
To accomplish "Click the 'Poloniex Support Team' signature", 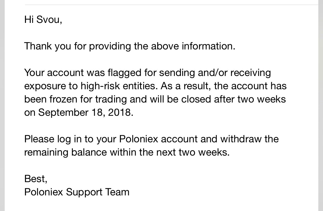I will pos(77,192).
